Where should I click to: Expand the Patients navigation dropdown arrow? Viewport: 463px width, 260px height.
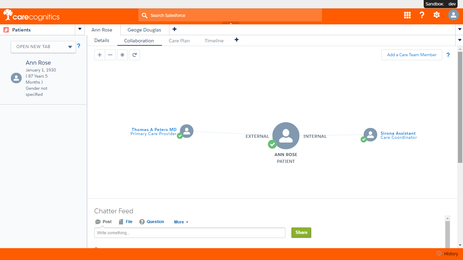[80, 29]
